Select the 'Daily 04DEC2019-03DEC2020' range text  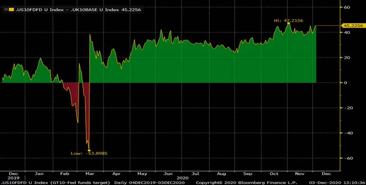pos(149,183)
